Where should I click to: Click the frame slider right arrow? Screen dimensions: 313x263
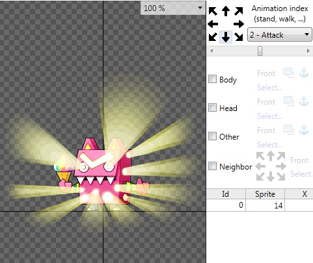308,51
